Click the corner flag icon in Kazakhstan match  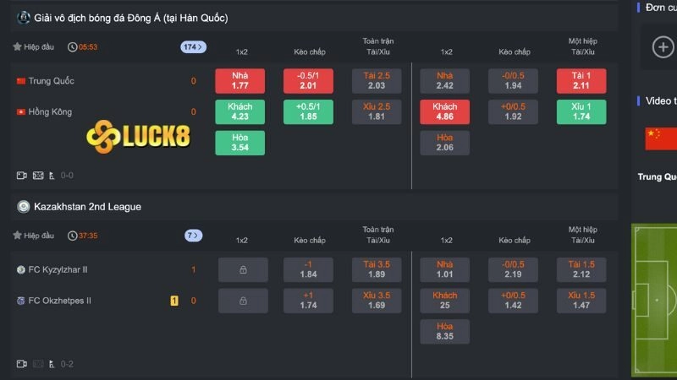pyautogui.click(x=52, y=364)
